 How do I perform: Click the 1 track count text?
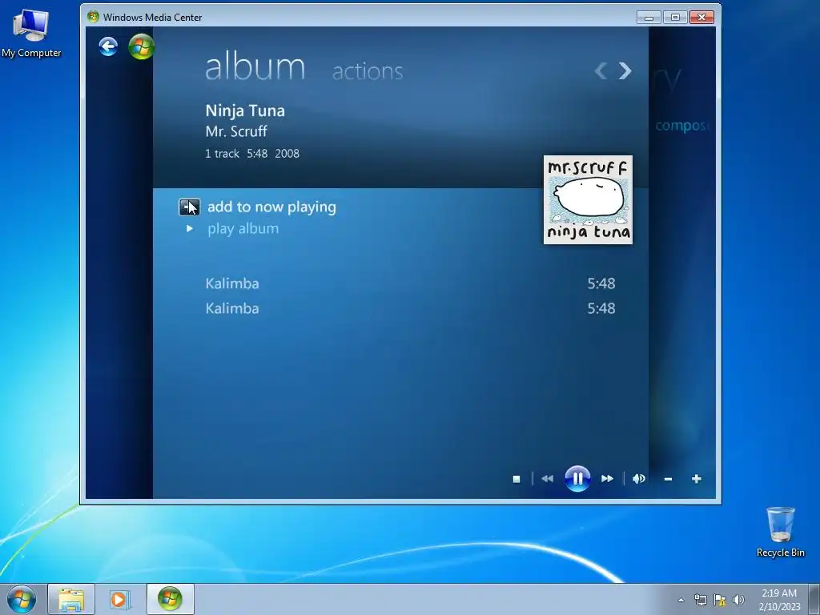[223, 154]
